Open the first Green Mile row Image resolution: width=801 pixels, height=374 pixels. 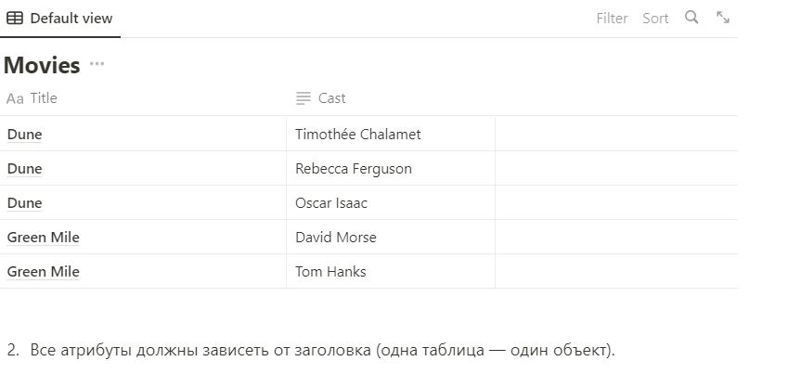pyautogui.click(x=44, y=238)
